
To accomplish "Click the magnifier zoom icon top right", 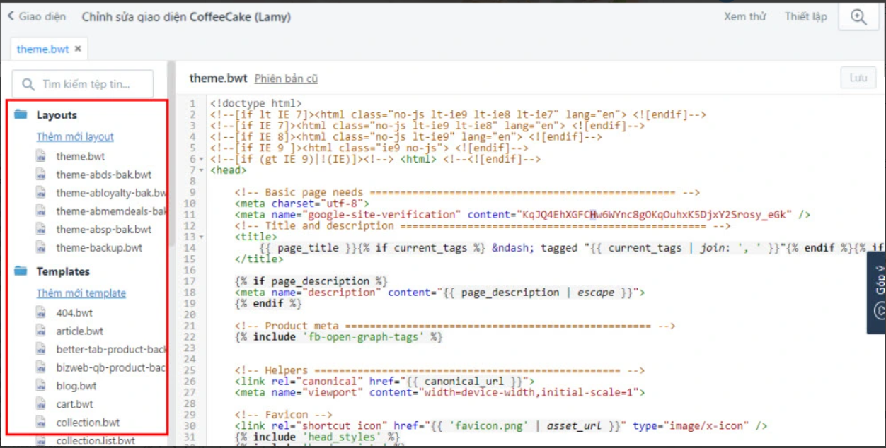I will click(858, 18).
